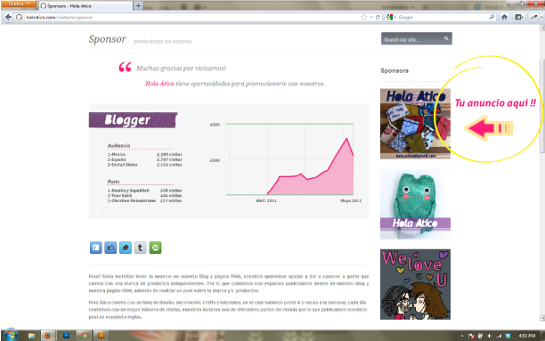Bookmark this page with the star icon

click(x=363, y=17)
